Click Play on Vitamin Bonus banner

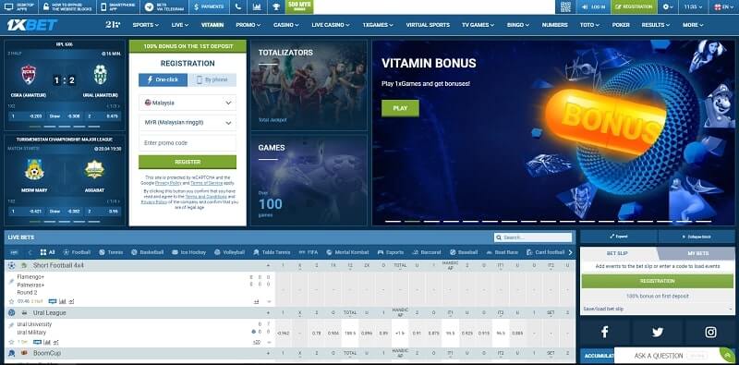point(400,108)
